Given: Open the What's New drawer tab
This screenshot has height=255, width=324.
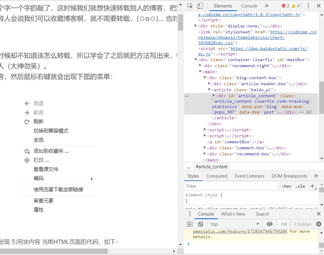Looking at the screenshot, I should click(233, 214).
